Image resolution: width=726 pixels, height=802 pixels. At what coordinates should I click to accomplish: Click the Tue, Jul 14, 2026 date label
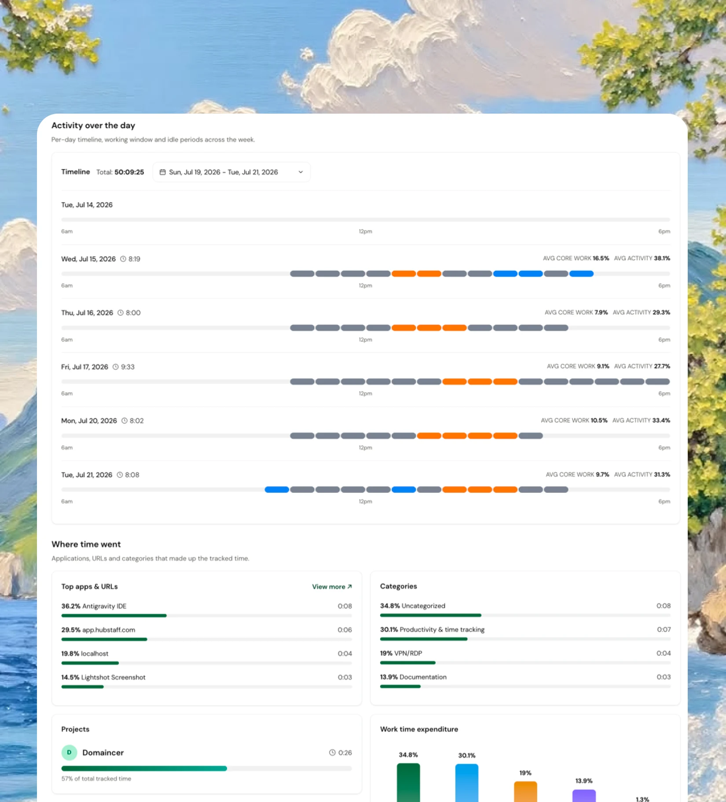(x=87, y=205)
